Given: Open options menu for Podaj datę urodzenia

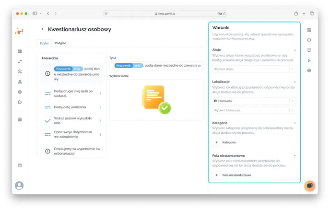Looking at the screenshot, I should tap(100, 107).
